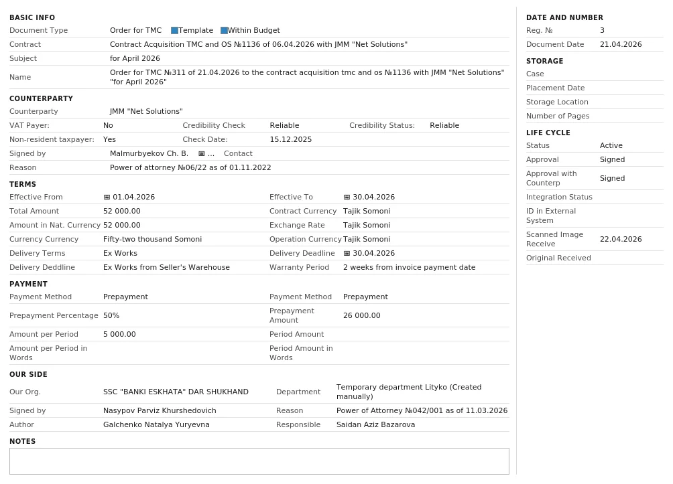Open the Contract Currency field Tajik Somoni
673x484 pixels.
click(x=367, y=211)
